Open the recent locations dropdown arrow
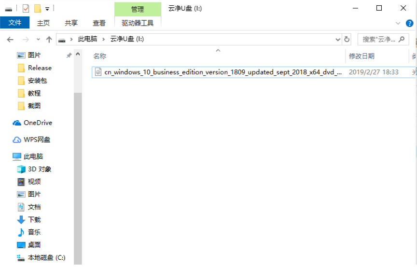417x267 pixels. pos(38,40)
